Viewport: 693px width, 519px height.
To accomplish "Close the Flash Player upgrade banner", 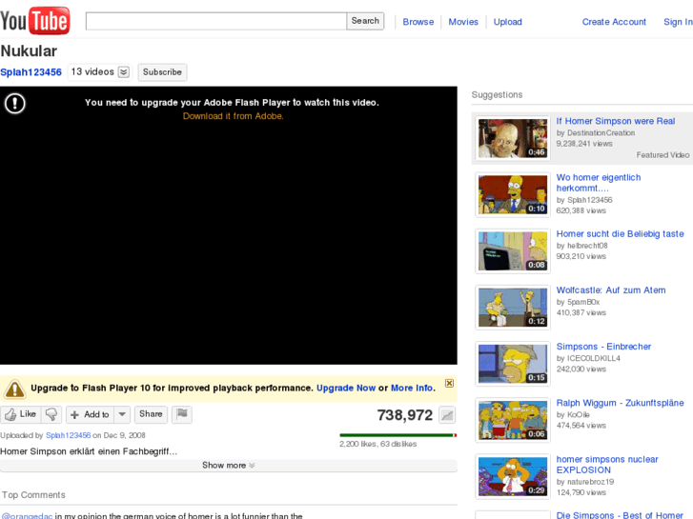I will point(449,384).
